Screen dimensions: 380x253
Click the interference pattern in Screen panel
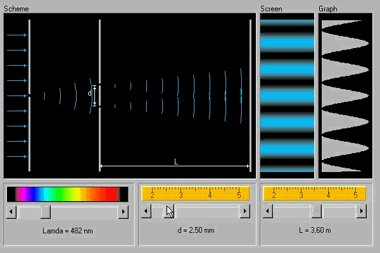pyautogui.click(x=287, y=95)
